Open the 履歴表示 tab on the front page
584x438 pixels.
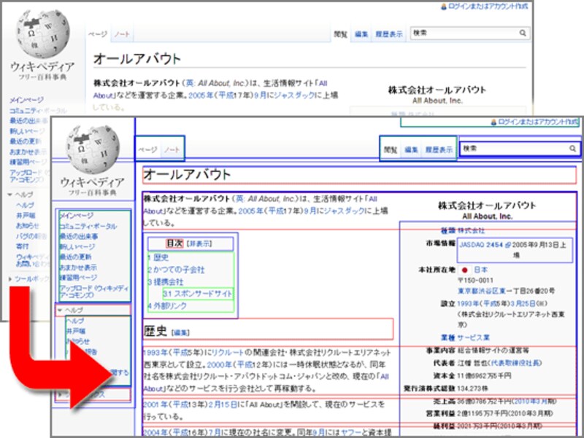point(439,150)
